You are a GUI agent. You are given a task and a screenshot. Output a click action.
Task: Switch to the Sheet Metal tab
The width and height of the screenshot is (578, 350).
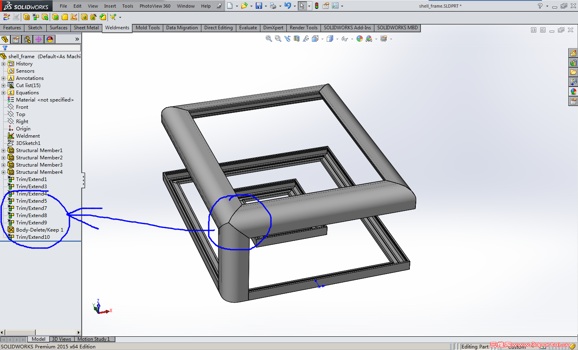point(86,28)
